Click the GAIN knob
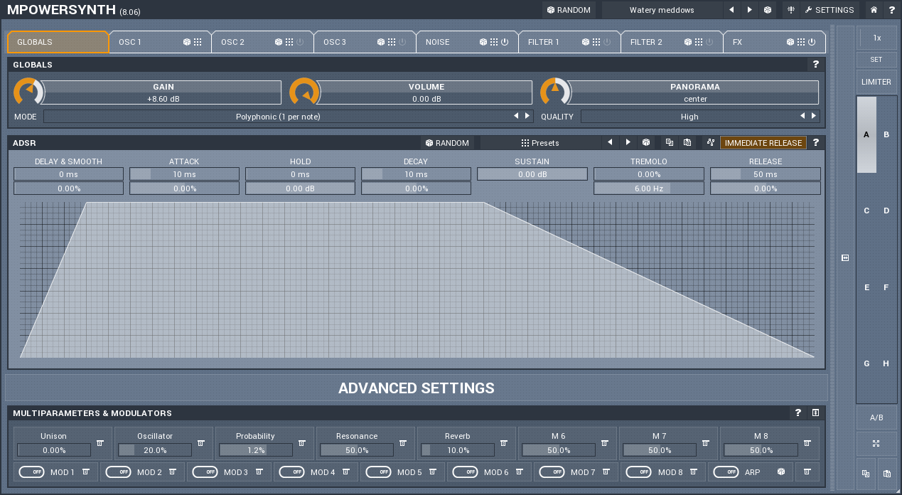Viewport: 902px width, 495px height. point(28,92)
